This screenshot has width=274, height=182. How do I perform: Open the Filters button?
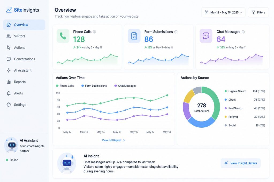[258, 12]
